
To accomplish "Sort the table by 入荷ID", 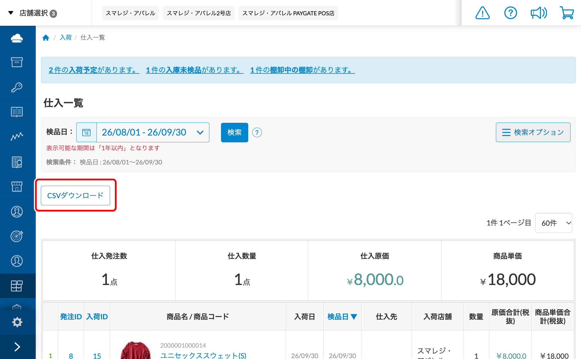I will point(97,316).
